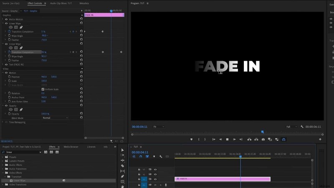Toggle Linked Selection in timeline

click(x=147, y=156)
